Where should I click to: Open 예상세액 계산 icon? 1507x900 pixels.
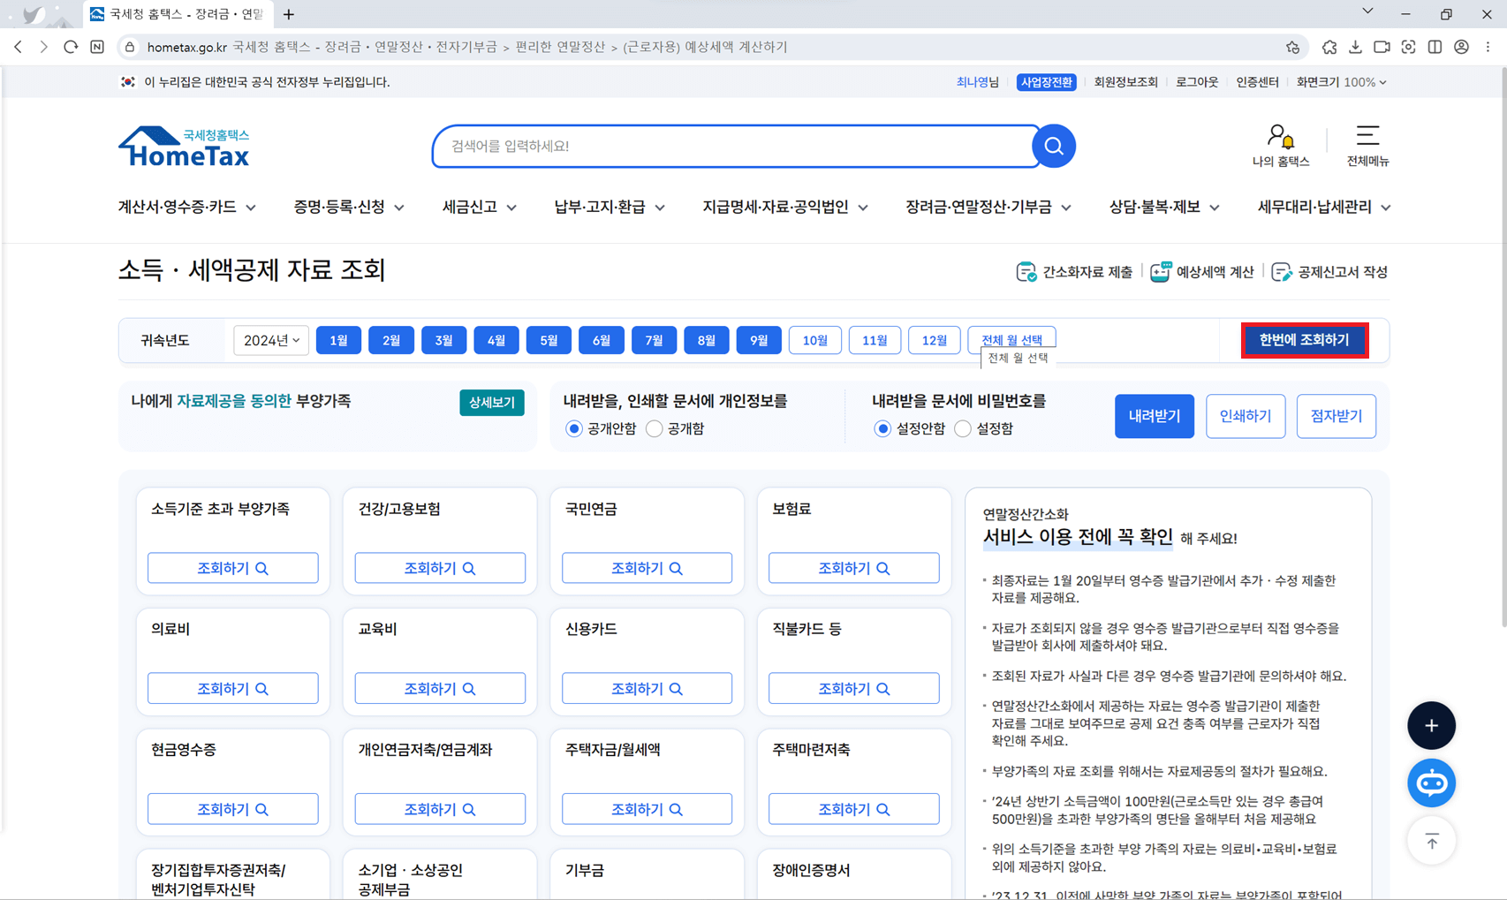[x=1160, y=271]
